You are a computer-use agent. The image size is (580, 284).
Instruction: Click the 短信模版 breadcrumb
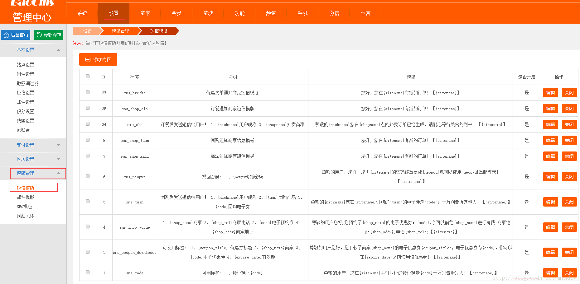[159, 31]
